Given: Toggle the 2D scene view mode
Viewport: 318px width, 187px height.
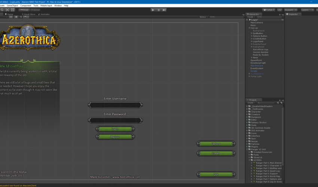Looking at the screenshot, I should pyautogui.click(x=11, y=17).
